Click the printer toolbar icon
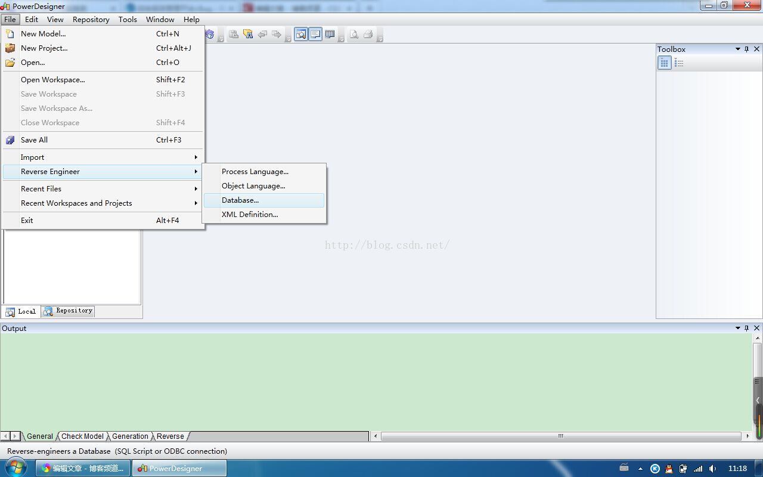This screenshot has height=477, width=763. point(368,35)
